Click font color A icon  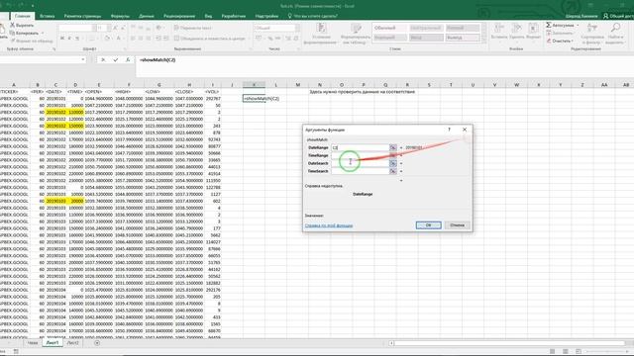pyautogui.click(x=119, y=39)
